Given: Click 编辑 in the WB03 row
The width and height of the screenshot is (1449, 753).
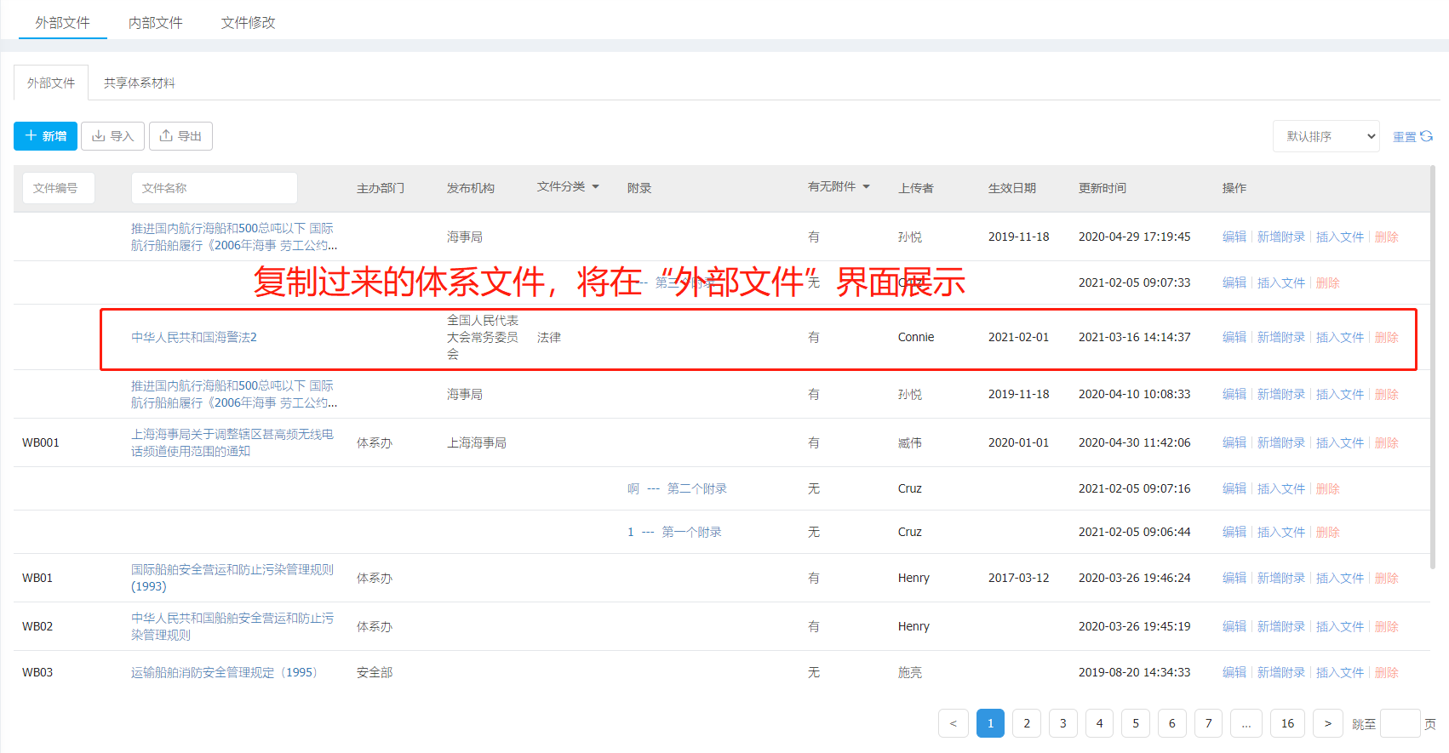Looking at the screenshot, I should pos(1234,672).
